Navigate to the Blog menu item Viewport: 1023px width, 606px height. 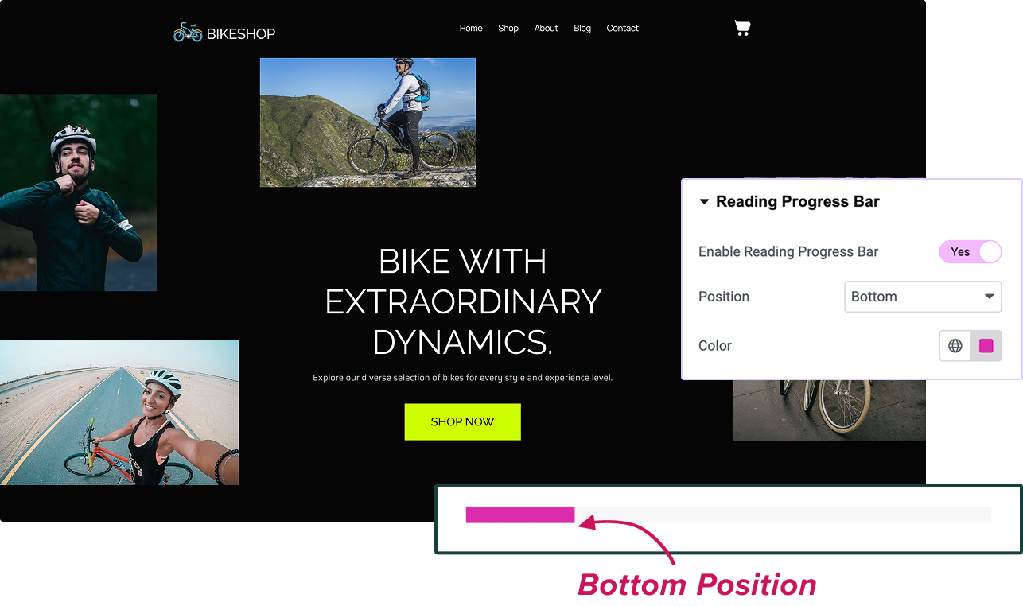tap(582, 28)
